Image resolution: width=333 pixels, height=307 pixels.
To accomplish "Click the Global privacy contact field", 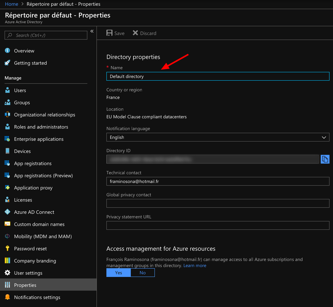I will (218, 203).
